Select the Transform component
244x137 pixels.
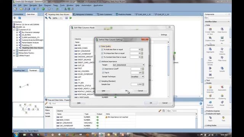210,76
